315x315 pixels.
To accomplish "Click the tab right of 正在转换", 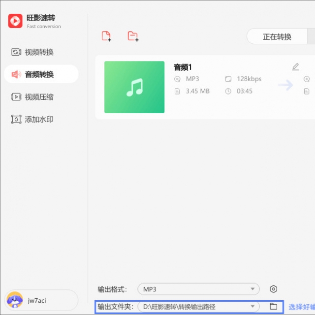I will 311,36.
